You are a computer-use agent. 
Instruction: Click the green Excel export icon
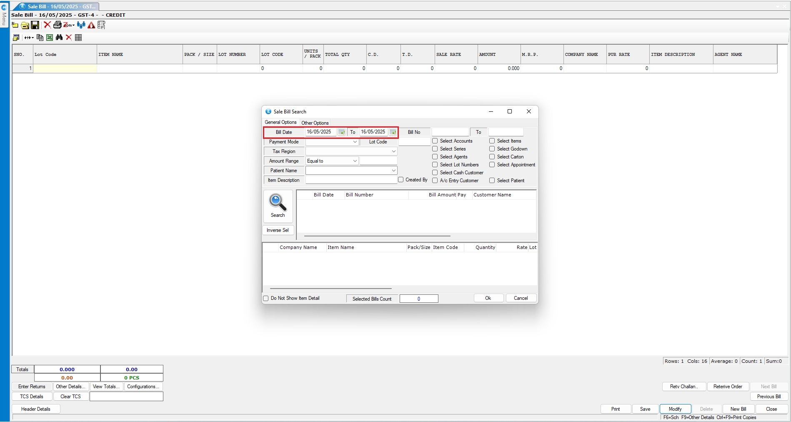[50, 38]
